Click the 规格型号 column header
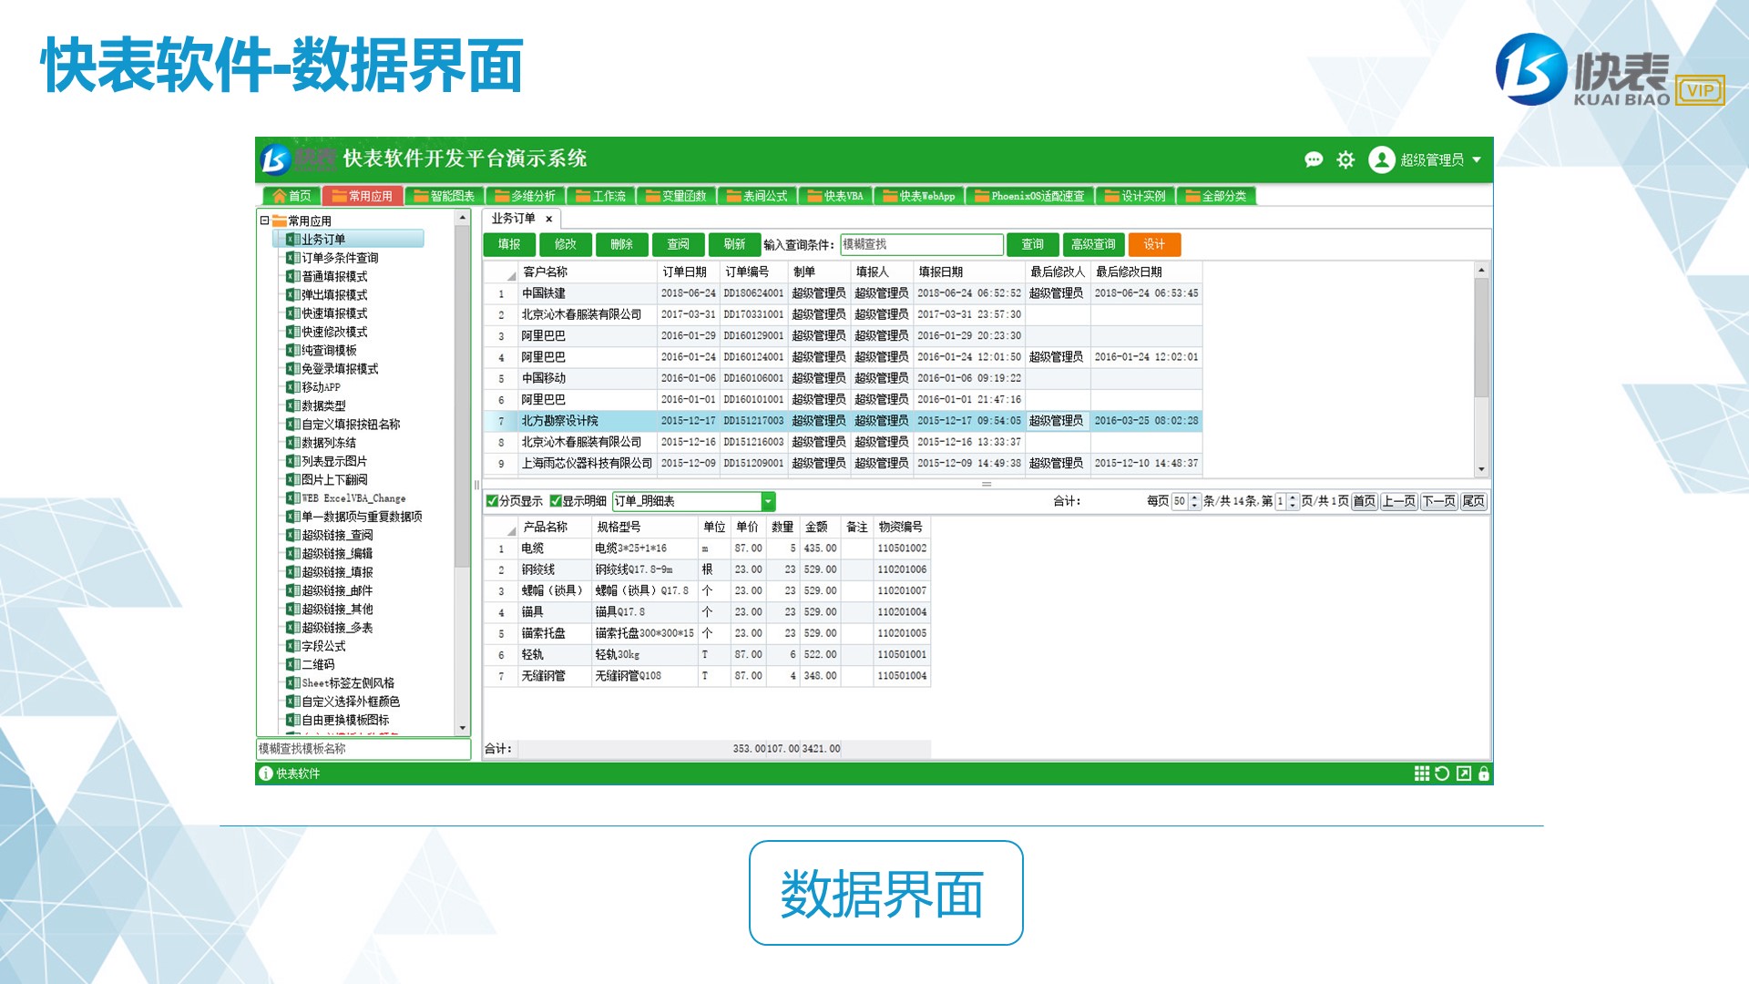 646,527
